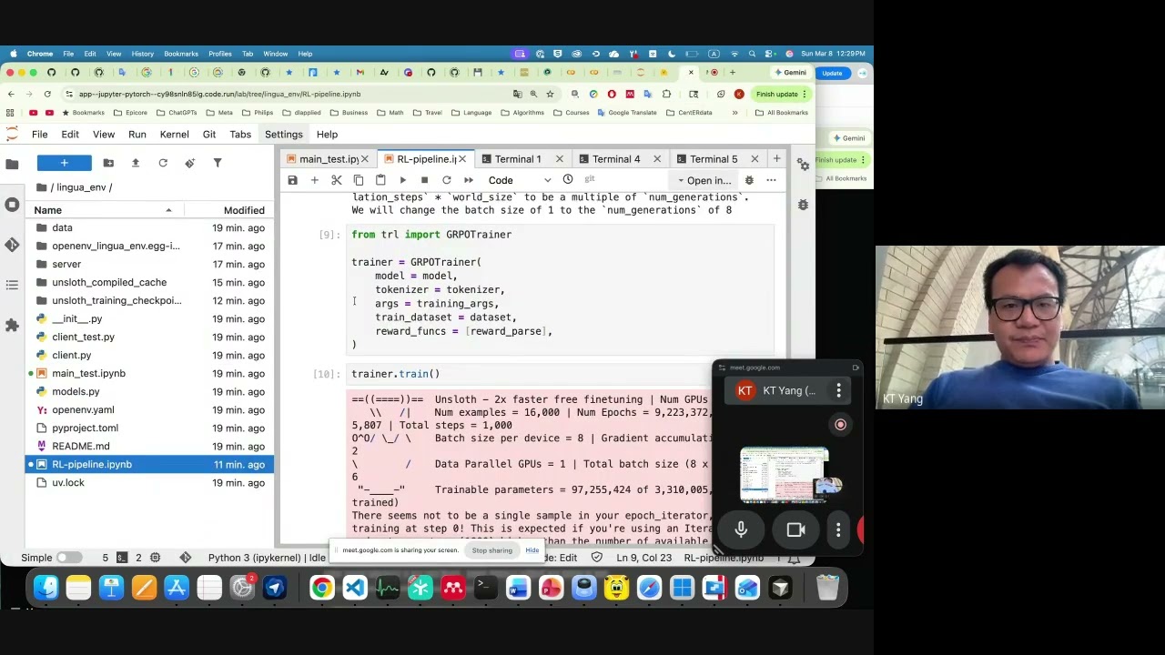Toggle camera in the Meet mini window
The image size is (1165, 655).
coord(795,529)
